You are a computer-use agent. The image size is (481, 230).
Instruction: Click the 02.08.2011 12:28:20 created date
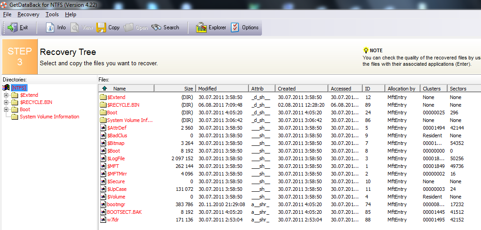[301, 105]
